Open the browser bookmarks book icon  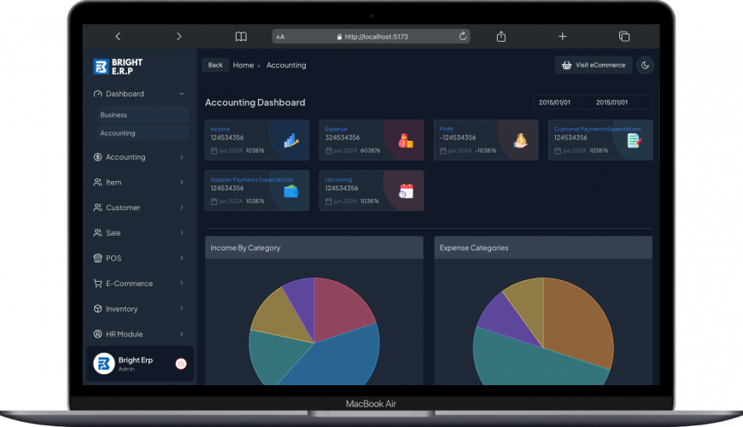pos(241,37)
